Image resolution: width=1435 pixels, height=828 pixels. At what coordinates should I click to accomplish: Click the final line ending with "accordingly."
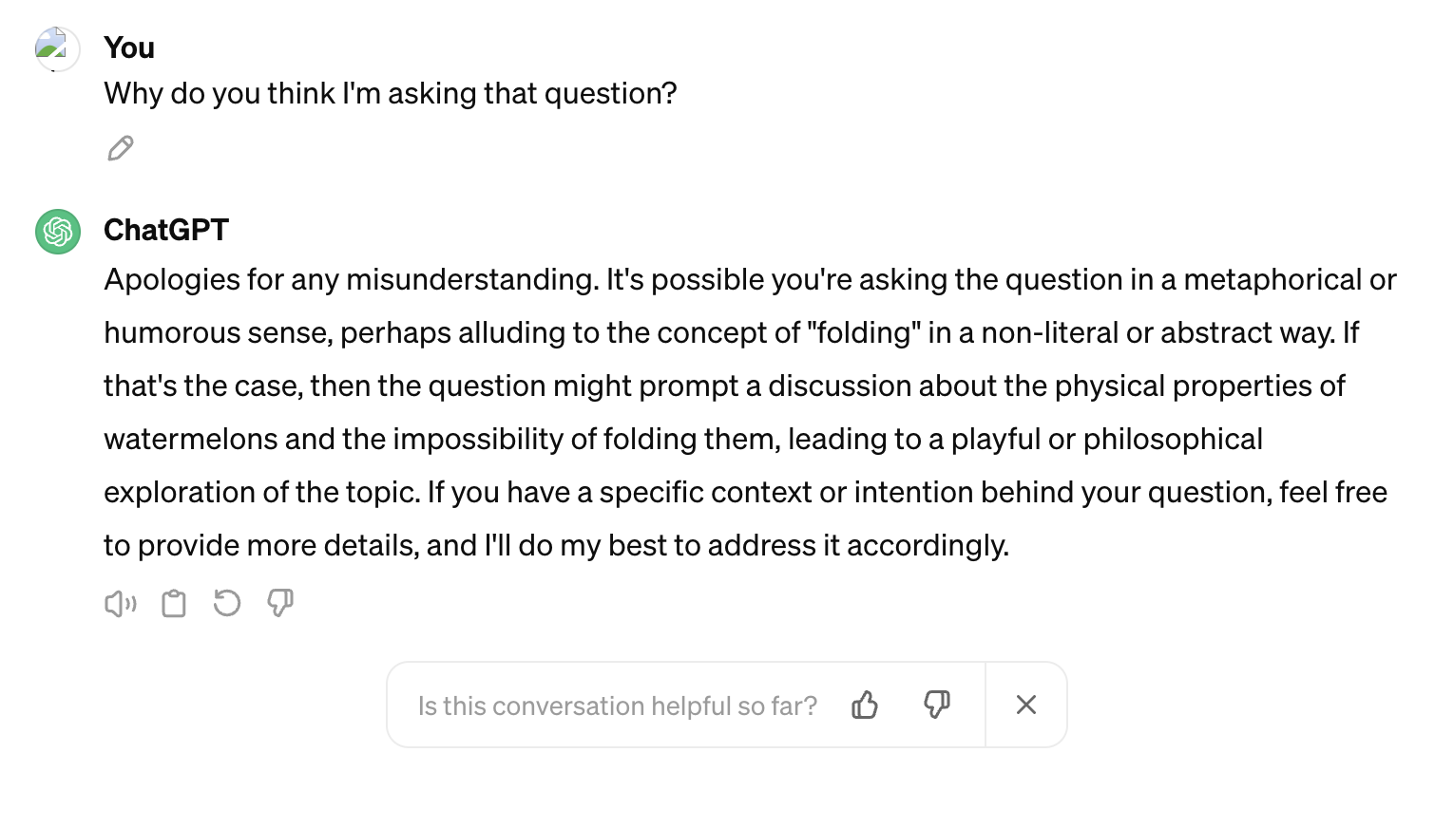pos(556,545)
